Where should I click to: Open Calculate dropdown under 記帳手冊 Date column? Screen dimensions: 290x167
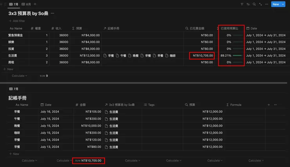point(64,160)
